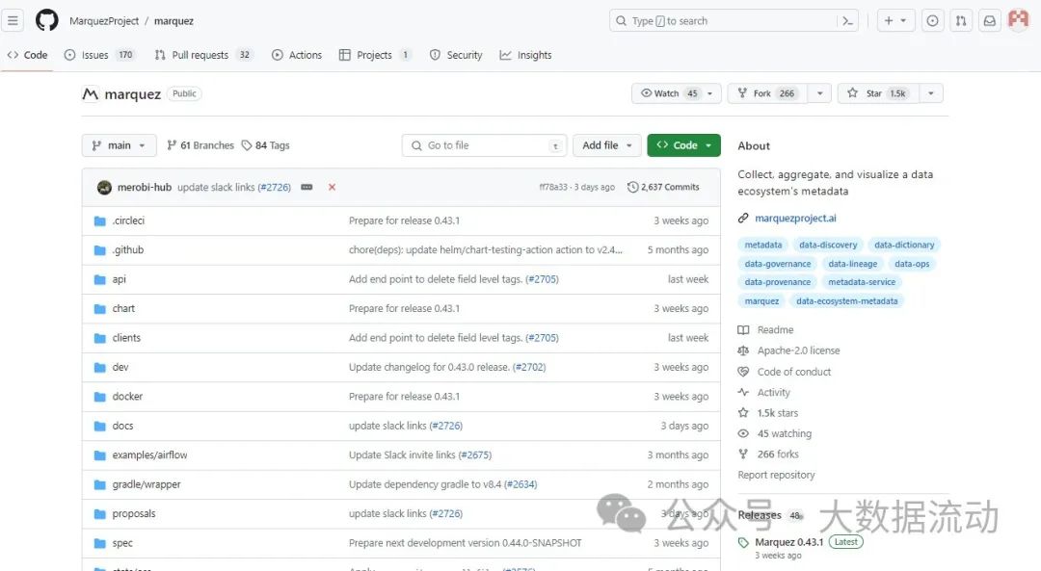Image resolution: width=1041 pixels, height=571 pixels.
Task: Open the Pull requests tab
Action: pyautogui.click(x=202, y=55)
